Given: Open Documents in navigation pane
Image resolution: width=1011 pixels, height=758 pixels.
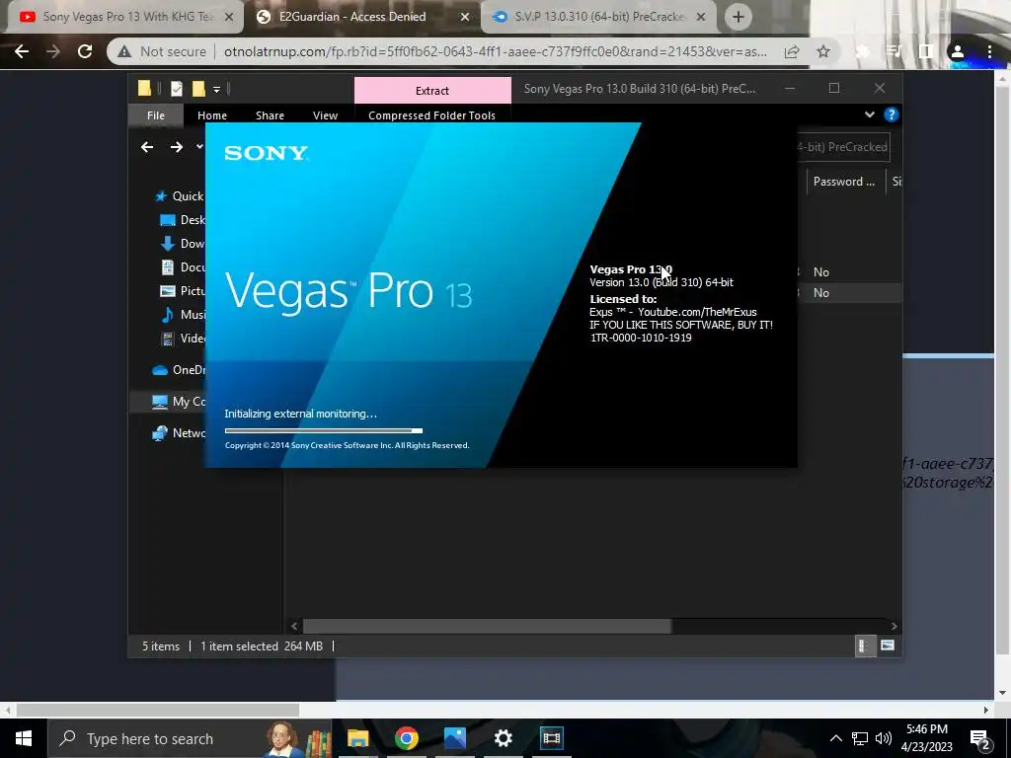Looking at the screenshot, I should (x=183, y=266).
